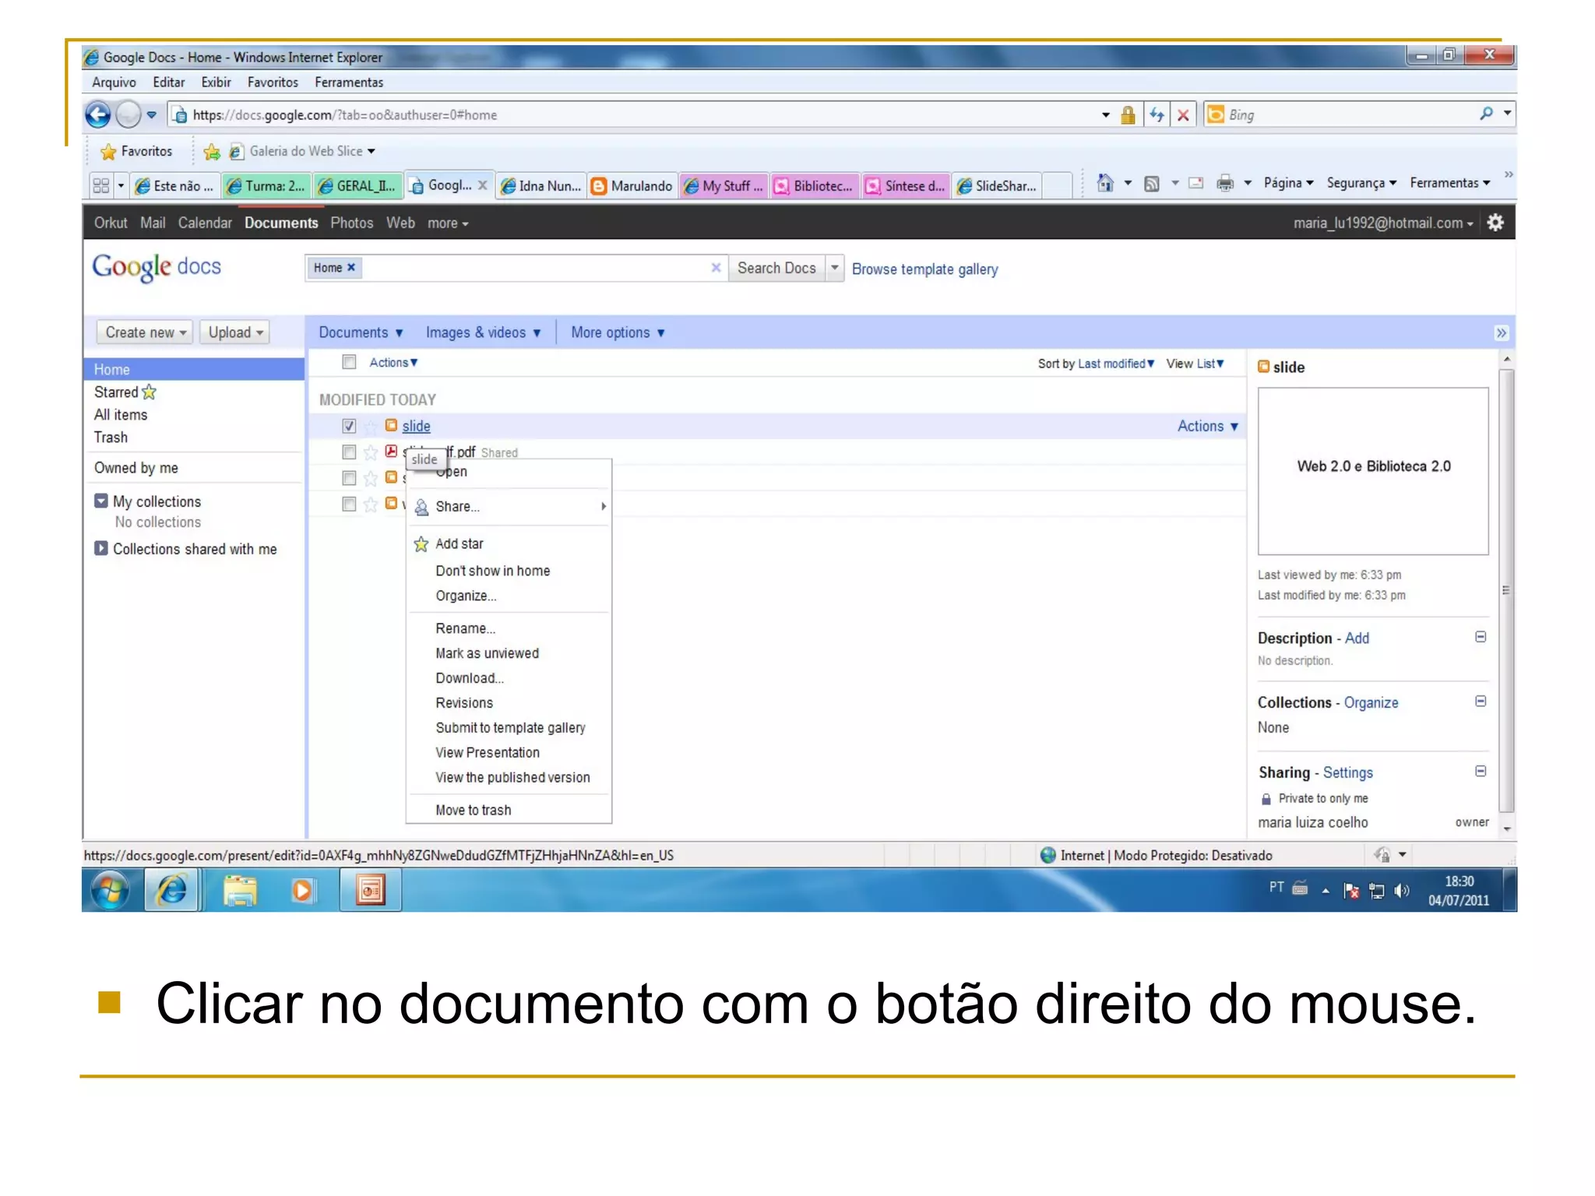Click Organize next to Collections

(1371, 702)
